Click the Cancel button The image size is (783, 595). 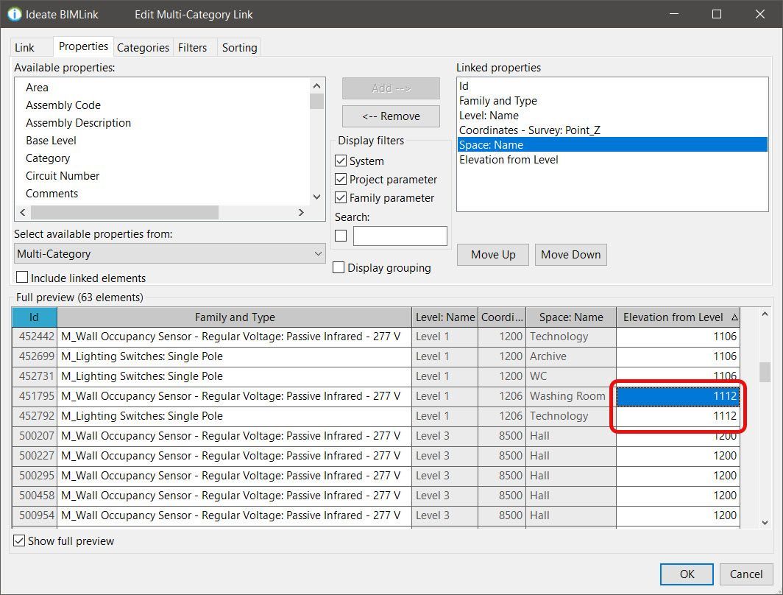[x=746, y=574]
